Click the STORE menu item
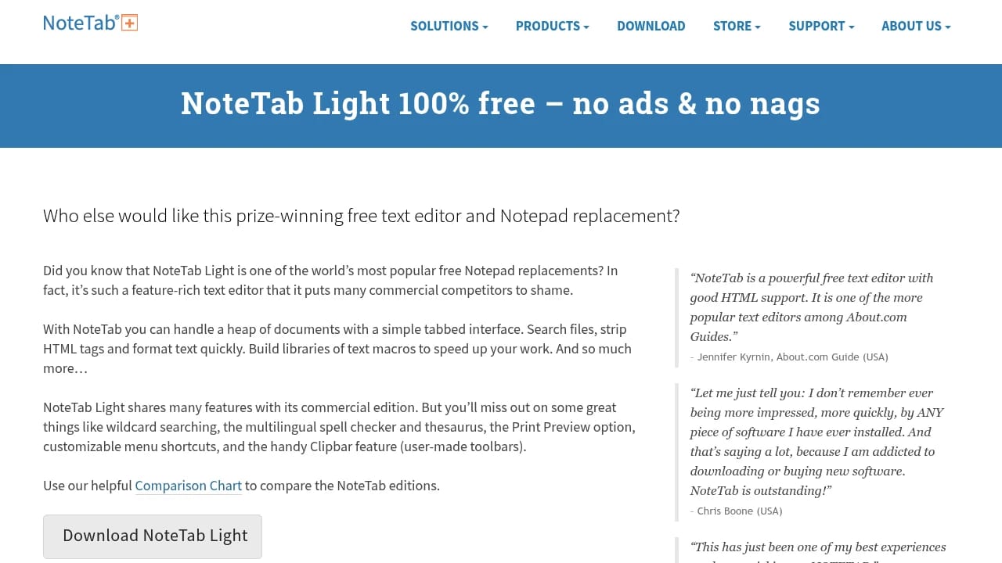Image resolution: width=1002 pixels, height=563 pixels. click(730, 26)
